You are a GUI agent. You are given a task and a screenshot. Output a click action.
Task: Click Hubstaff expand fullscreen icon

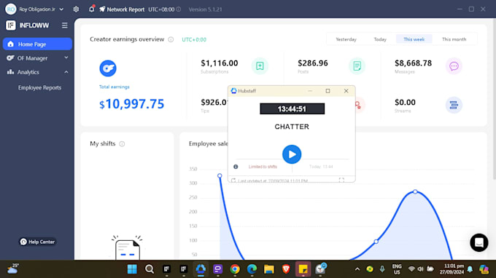point(341,180)
